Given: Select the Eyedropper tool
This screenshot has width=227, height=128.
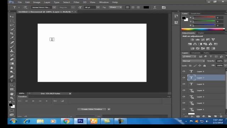Looking at the screenshot, I should [x=12, y=38].
